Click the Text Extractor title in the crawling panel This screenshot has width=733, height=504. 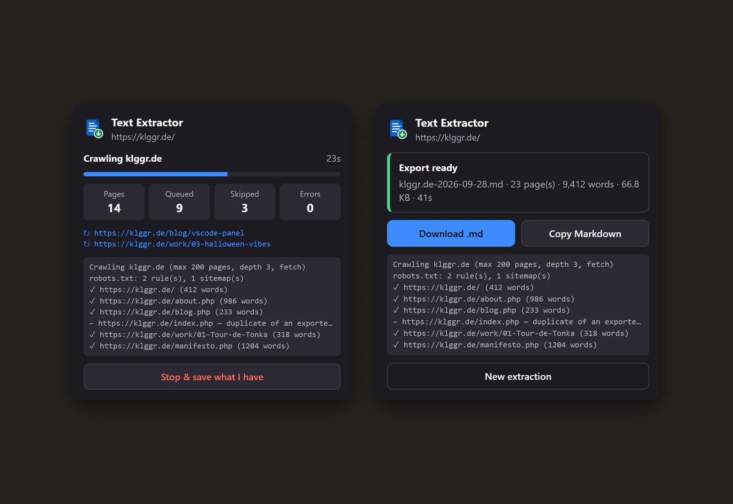(147, 123)
